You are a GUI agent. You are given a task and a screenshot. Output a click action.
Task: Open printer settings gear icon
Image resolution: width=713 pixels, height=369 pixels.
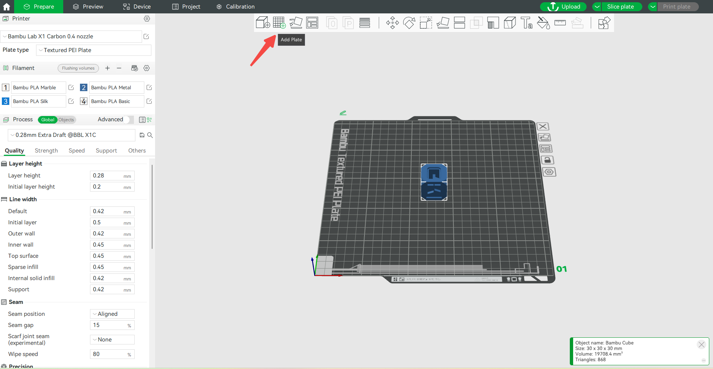147,19
